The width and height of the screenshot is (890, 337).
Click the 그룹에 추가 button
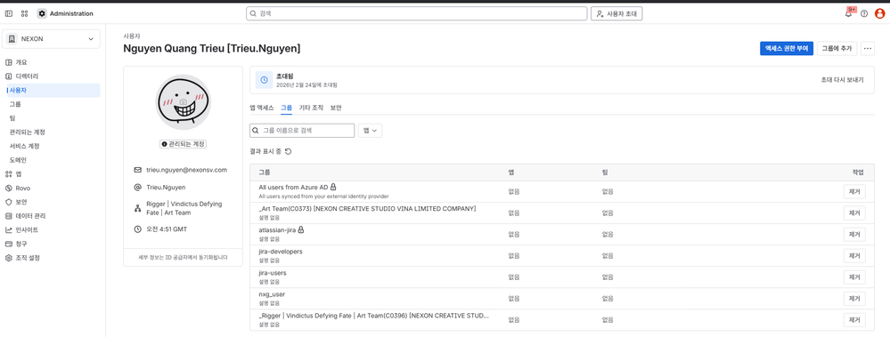(x=837, y=49)
